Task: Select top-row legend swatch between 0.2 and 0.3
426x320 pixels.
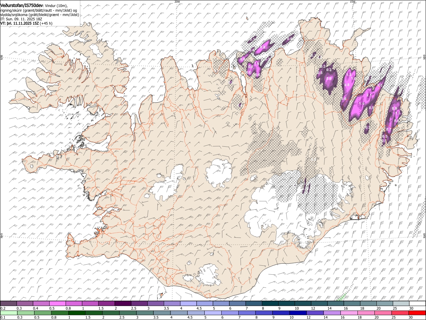Action: [x=9, y=303]
